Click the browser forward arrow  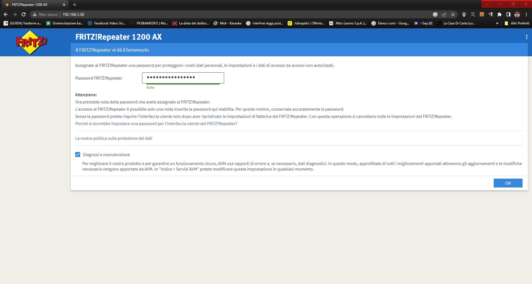(x=15, y=14)
